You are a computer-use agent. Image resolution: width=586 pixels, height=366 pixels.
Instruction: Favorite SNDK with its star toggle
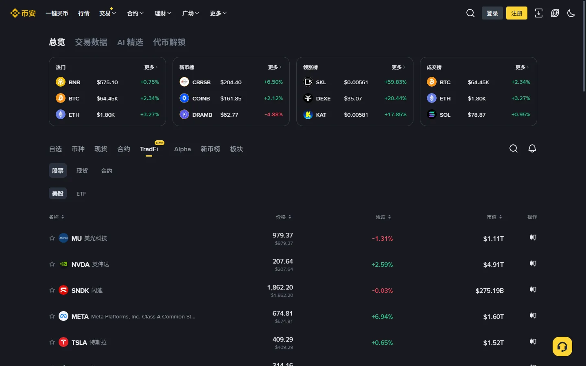click(52, 290)
